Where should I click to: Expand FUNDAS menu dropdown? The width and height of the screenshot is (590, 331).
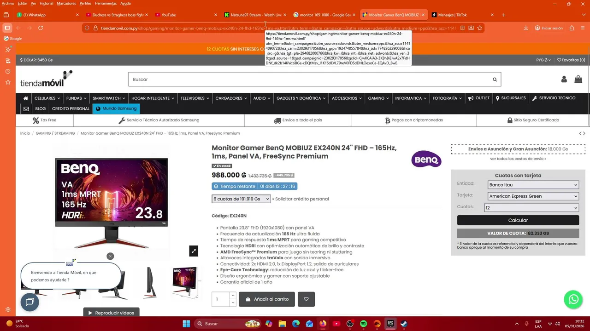click(x=76, y=98)
